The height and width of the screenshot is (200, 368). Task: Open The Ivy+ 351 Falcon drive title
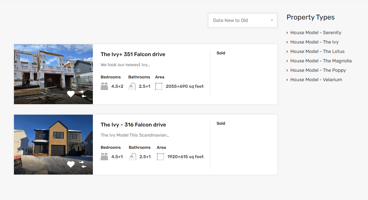click(133, 54)
